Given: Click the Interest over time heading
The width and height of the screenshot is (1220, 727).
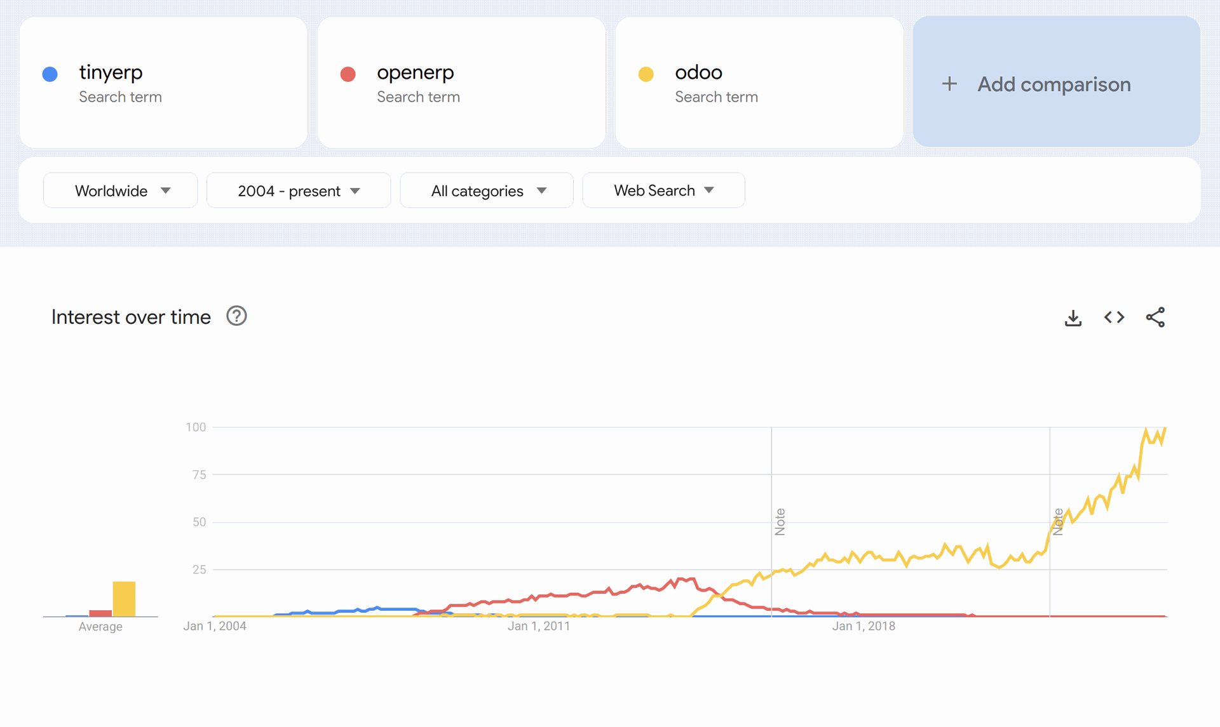Looking at the screenshot, I should tap(131, 317).
